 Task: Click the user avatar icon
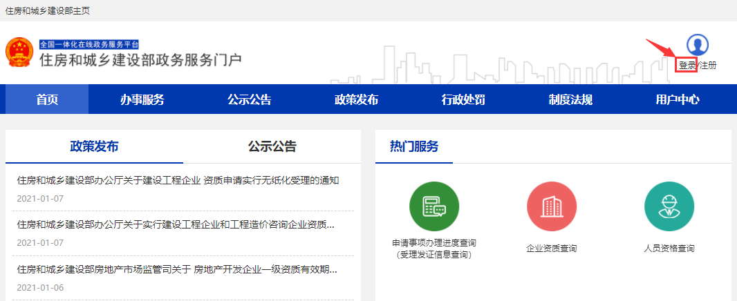698,45
